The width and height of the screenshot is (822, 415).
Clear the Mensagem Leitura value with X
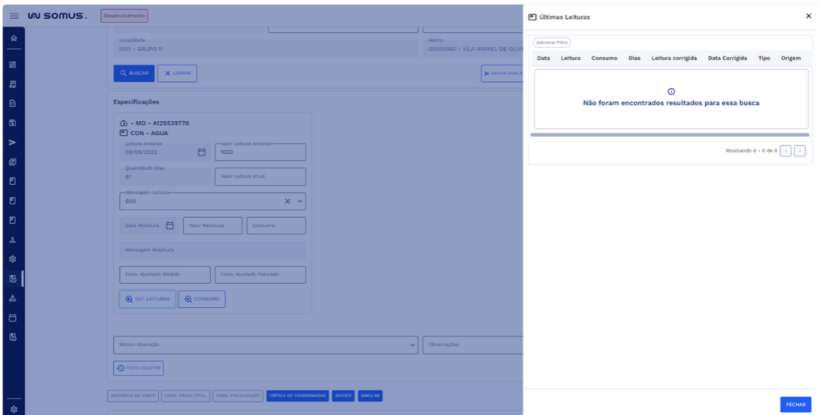pos(287,201)
